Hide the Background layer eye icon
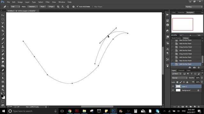 (173, 90)
